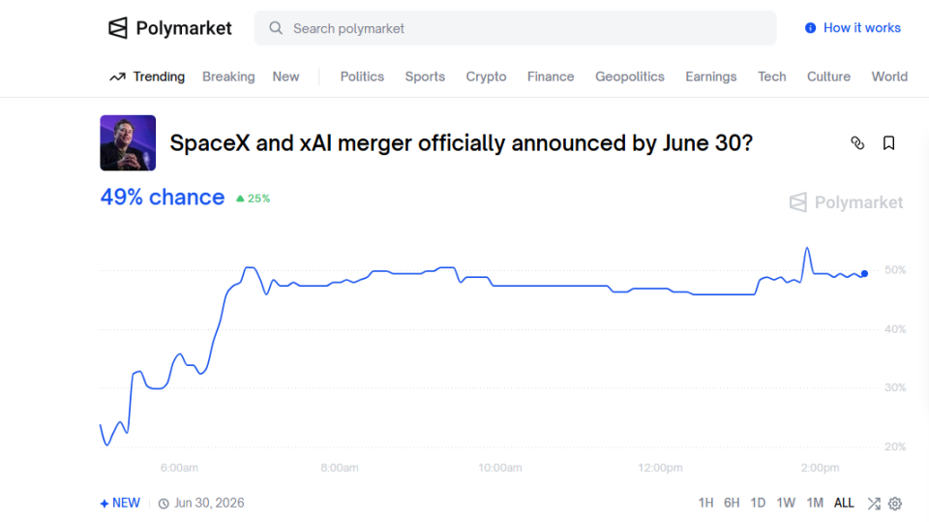Choose the 1M chart range
This screenshot has width=929, height=522.
click(815, 503)
